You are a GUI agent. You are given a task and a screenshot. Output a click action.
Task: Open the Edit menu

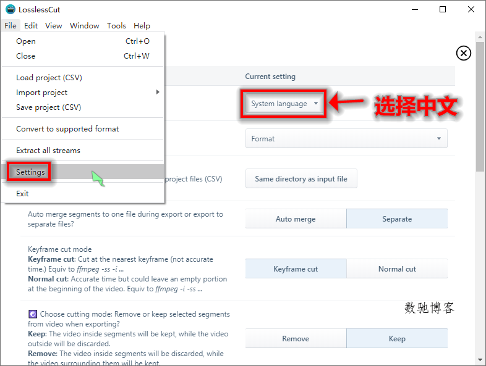click(x=31, y=26)
